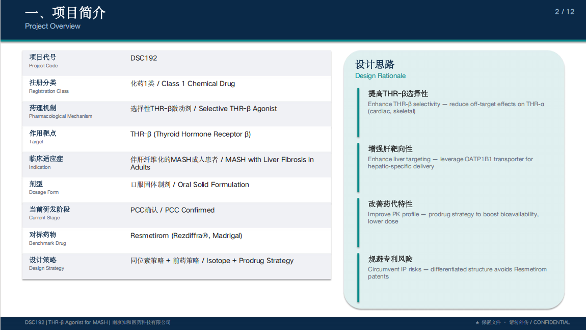This screenshot has width=586, height=330.
Task: Click the Design Rationale subtitle
Action: coord(380,75)
